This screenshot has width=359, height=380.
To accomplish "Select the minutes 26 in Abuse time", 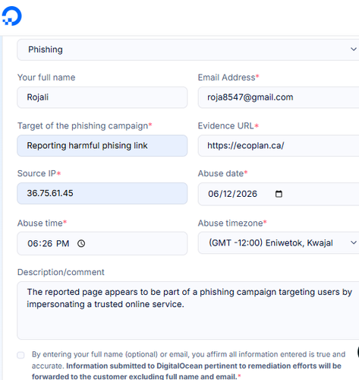I will pos(47,243).
